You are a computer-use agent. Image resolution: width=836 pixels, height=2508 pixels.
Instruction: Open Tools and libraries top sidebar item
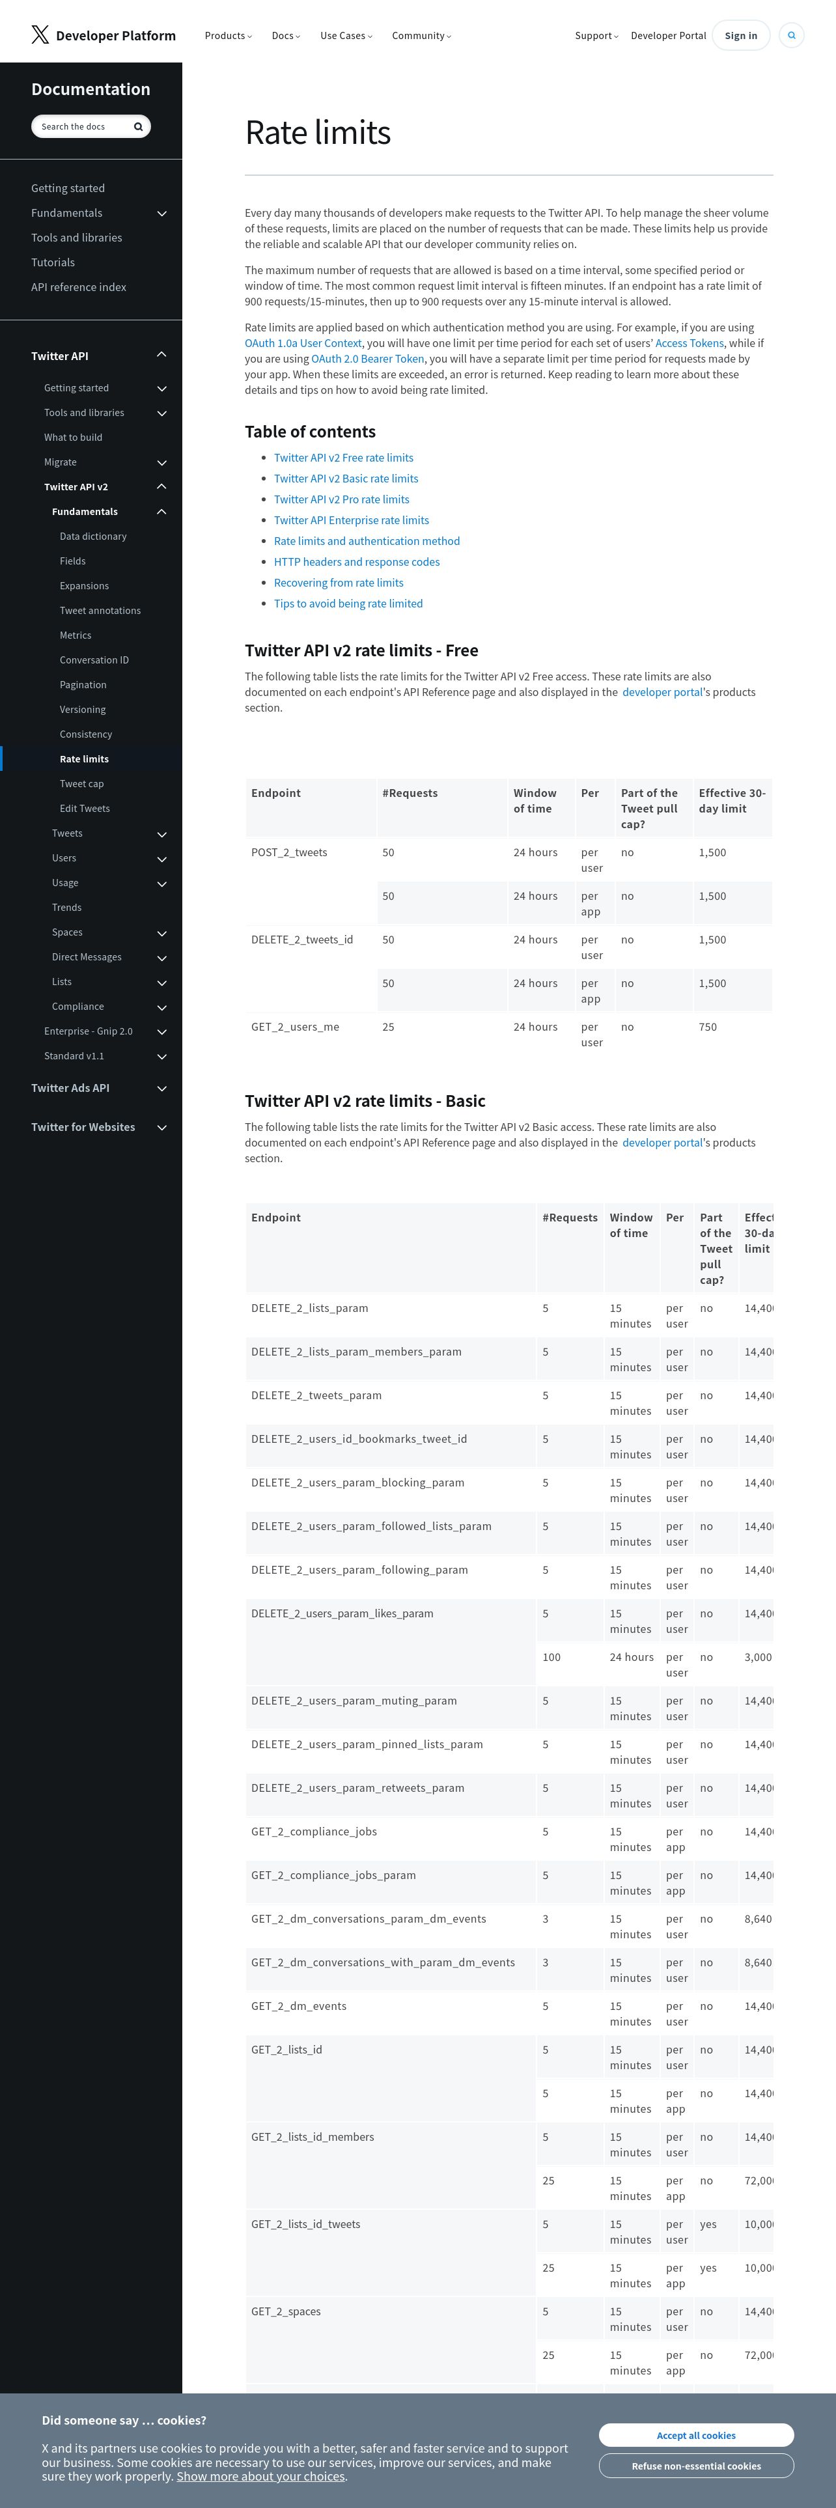tap(77, 238)
